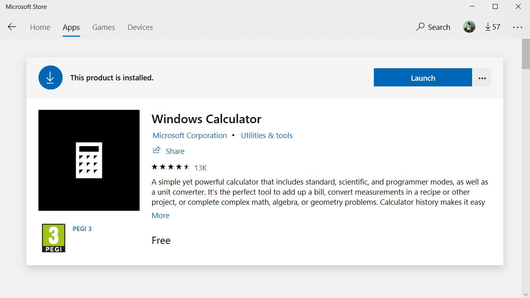Screen dimensions: 530x298
Task: Click the fourth star in the rating row
Action: [180, 166]
